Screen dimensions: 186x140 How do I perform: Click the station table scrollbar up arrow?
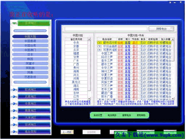click(173, 39)
